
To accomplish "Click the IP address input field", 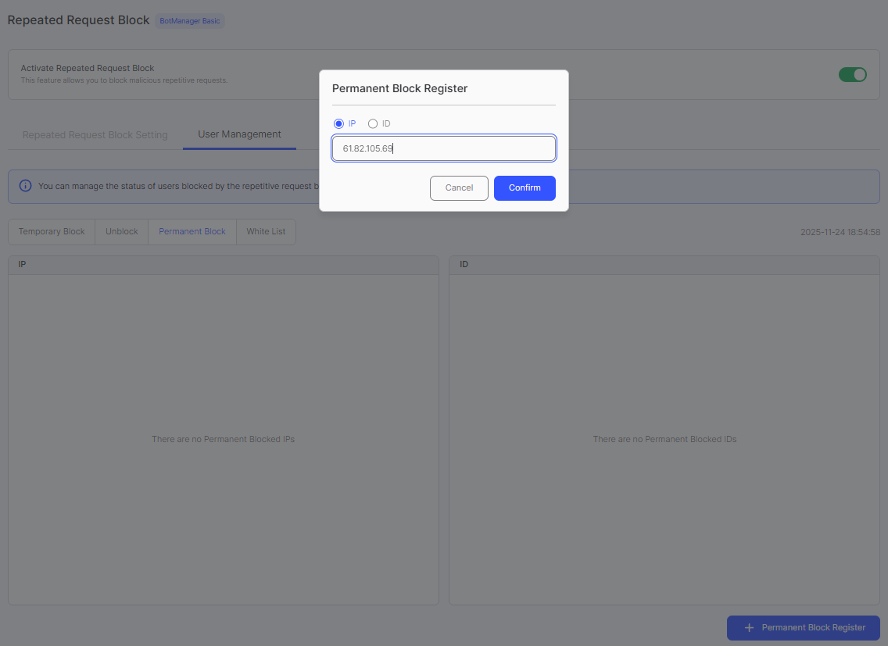I will (443, 148).
